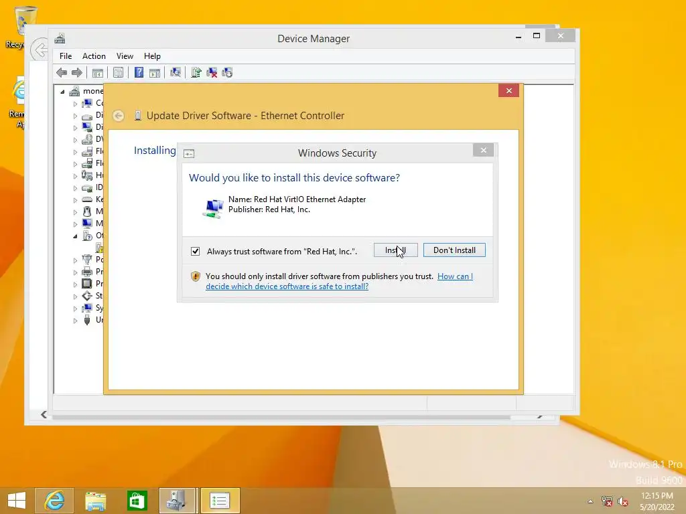The image size is (686, 514).
Task: Click the Update Driver Software toolbar icon
Action: click(x=196, y=72)
